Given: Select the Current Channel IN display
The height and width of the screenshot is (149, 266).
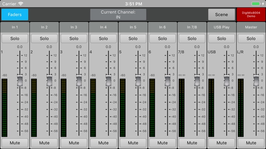Looking at the screenshot, I should 118,14.
